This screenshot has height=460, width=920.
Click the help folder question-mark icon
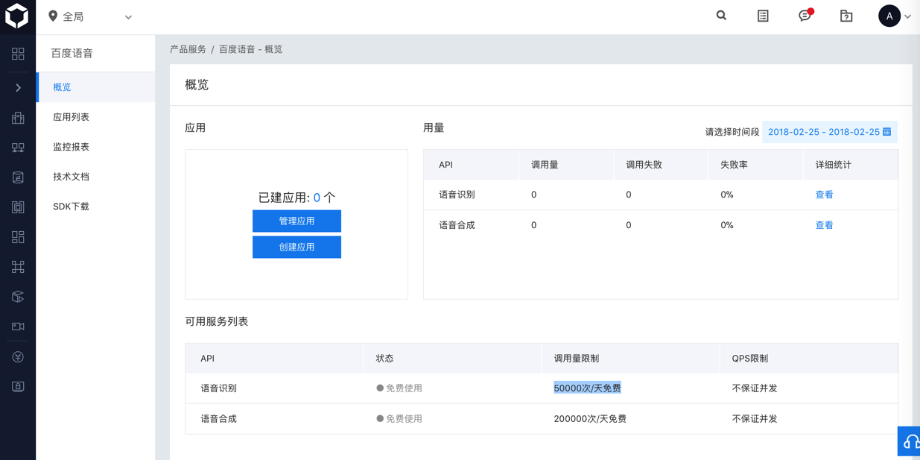[846, 16]
